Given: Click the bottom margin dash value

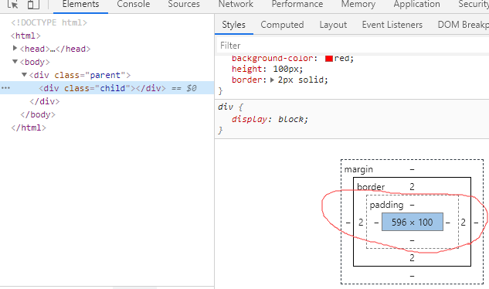Looking at the screenshot, I should (x=412, y=276).
